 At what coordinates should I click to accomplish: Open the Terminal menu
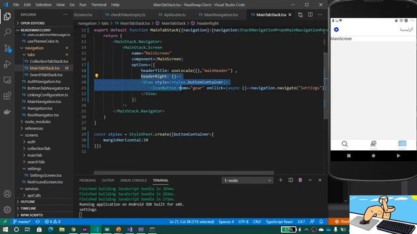pyautogui.click(x=98, y=5)
